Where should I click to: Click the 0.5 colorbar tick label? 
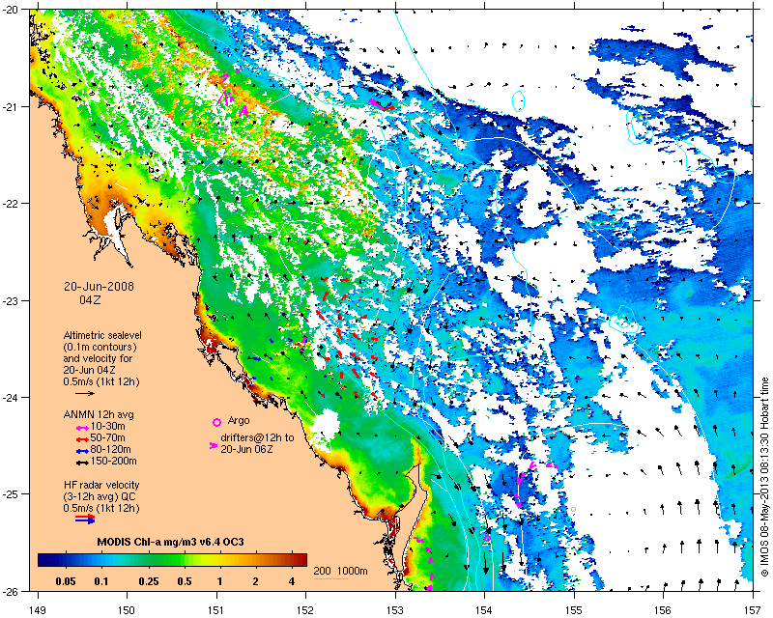click(185, 581)
